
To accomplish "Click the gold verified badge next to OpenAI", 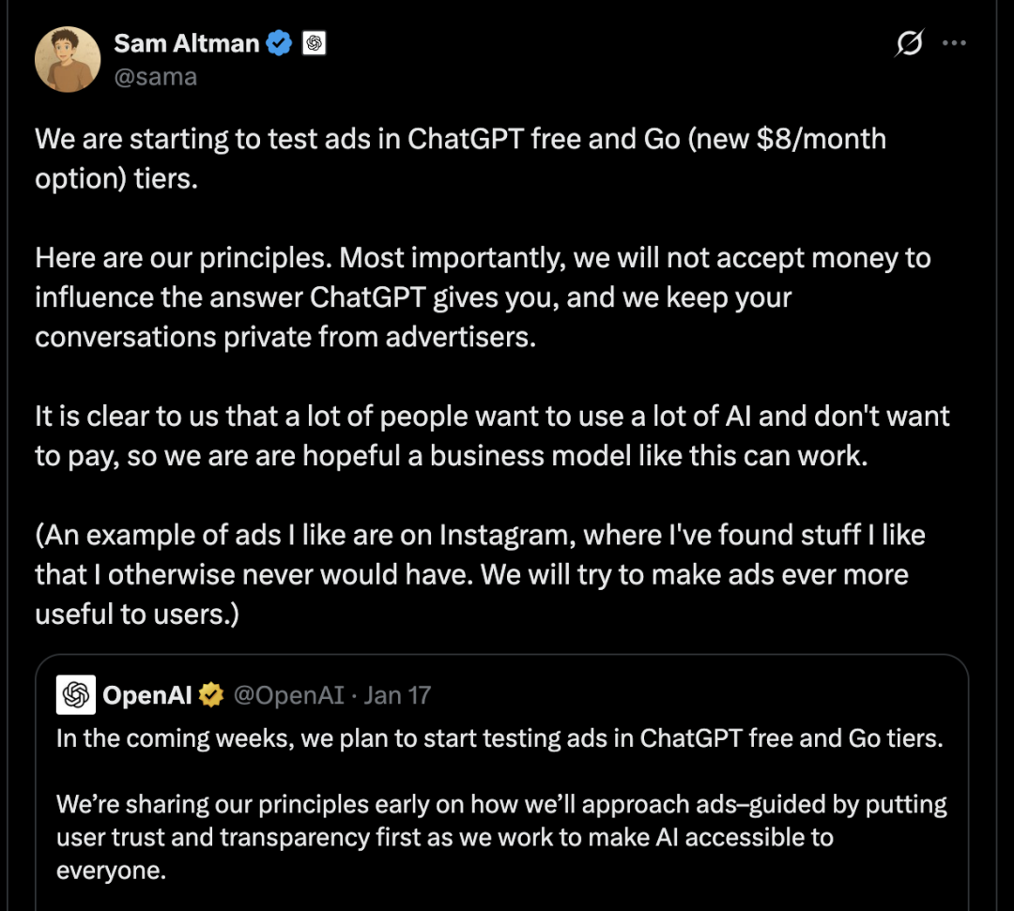I will tap(211, 694).
